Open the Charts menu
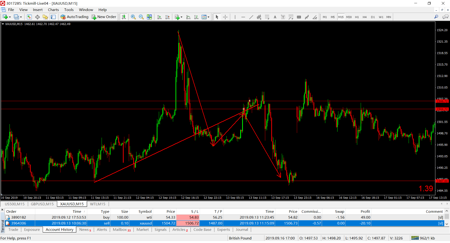Screen dimensions: 450x243 click(53, 10)
